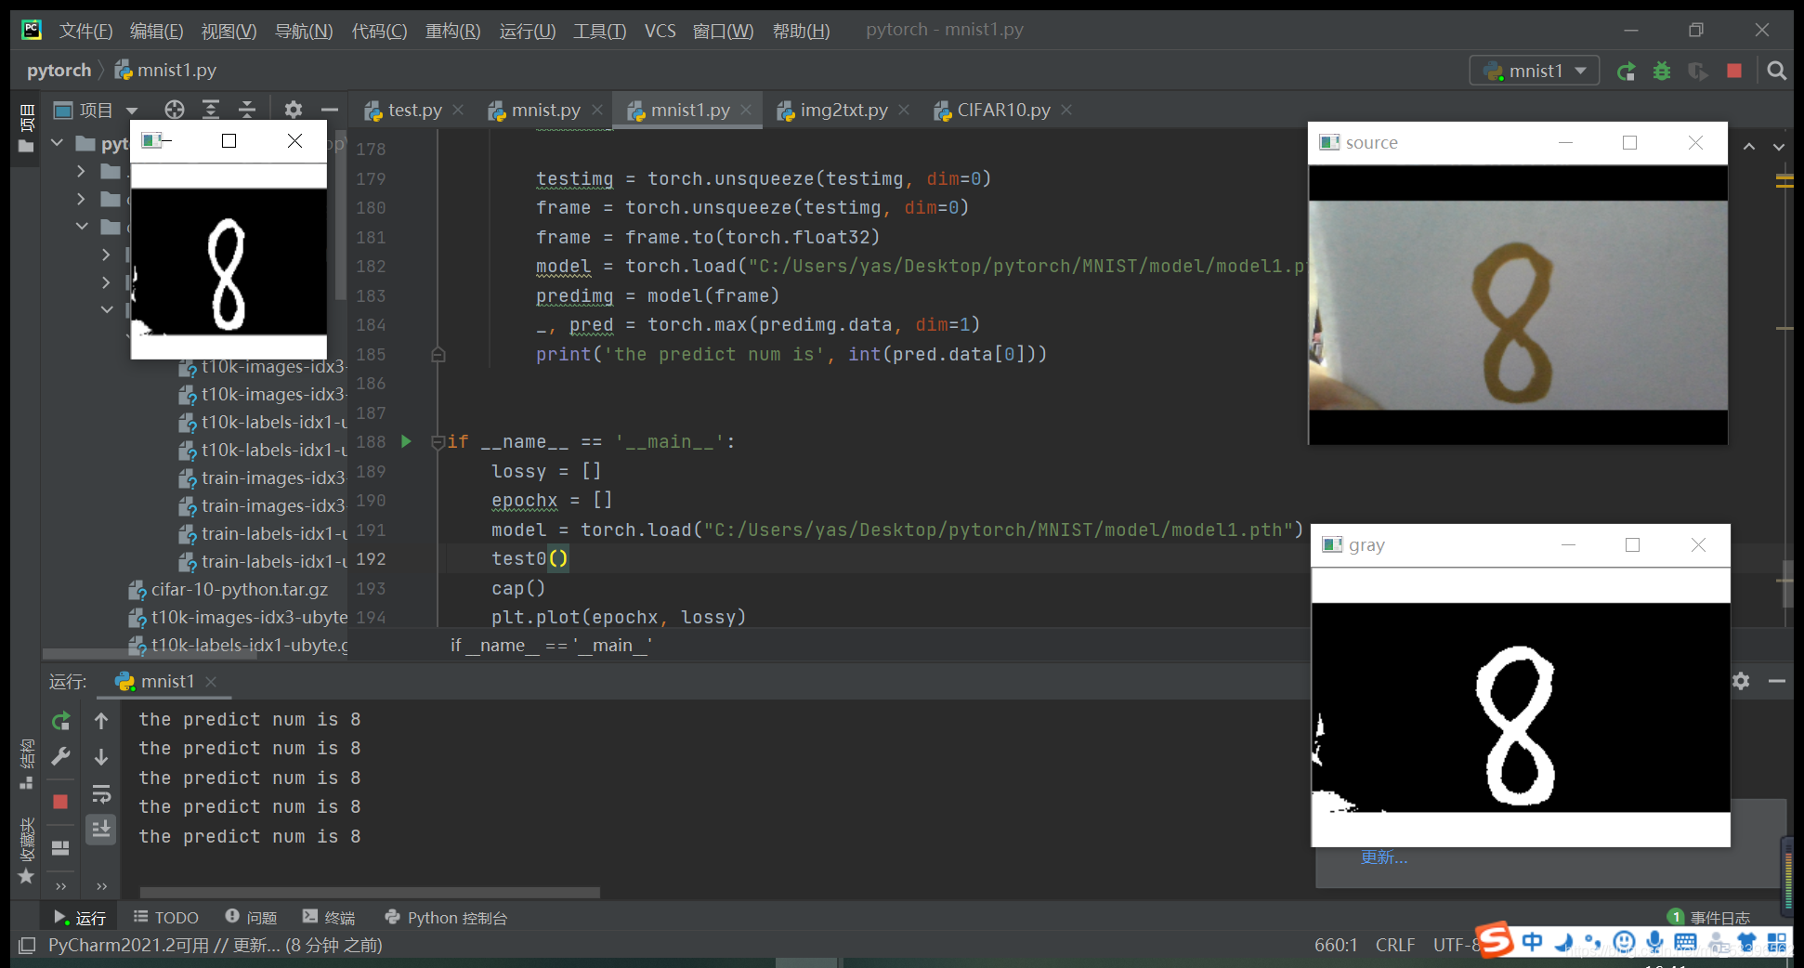The width and height of the screenshot is (1804, 968).
Task: Click the up arrow in run panel
Action: [101, 721]
